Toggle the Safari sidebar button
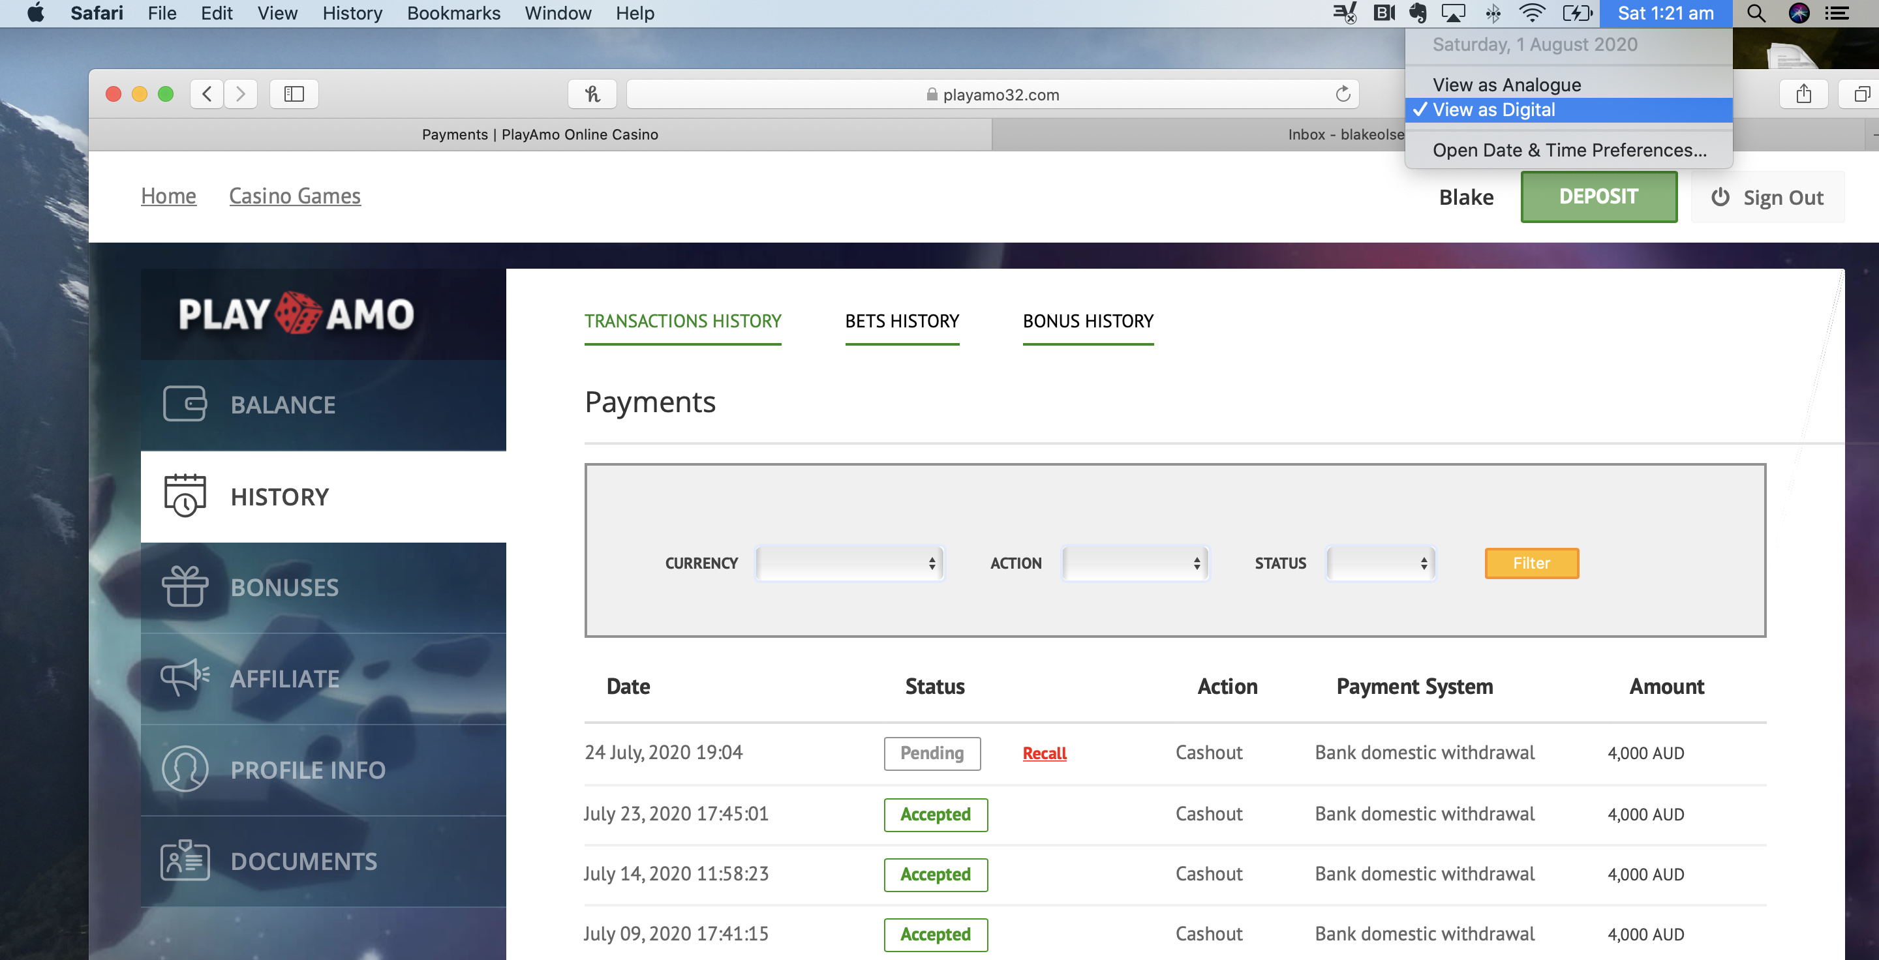 (294, 94)
